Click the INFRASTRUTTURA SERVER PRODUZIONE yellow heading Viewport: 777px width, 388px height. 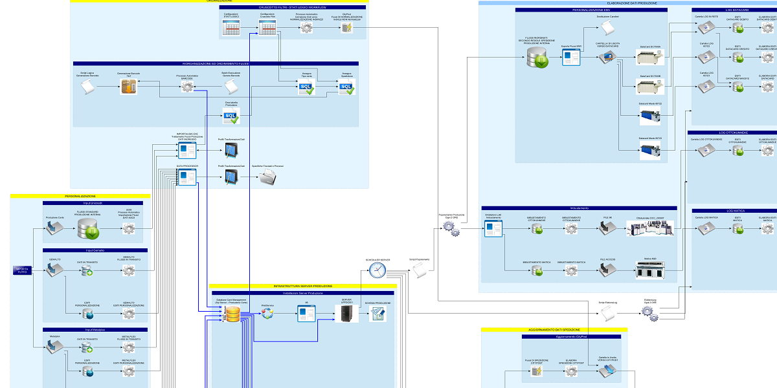pyautogui.click(x=303, y=286)
